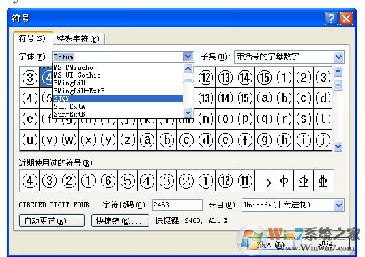The height and width of the screenshot is (257, 365).
Task: Select circled letter g symbol
Action: (x=265, y=140)
